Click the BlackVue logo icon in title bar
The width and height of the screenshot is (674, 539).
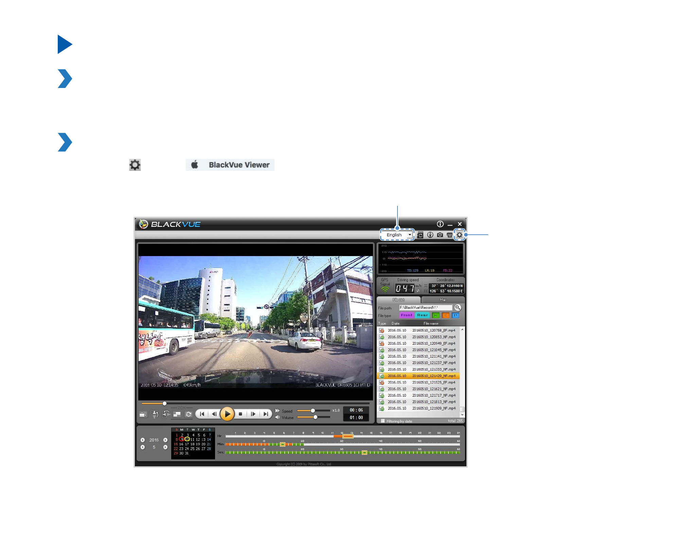click(144, 224)
